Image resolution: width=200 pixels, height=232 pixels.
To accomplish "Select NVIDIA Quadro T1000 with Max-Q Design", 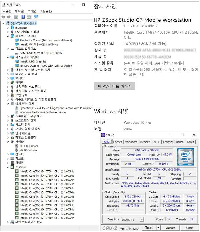I will (x=46, y=66).
